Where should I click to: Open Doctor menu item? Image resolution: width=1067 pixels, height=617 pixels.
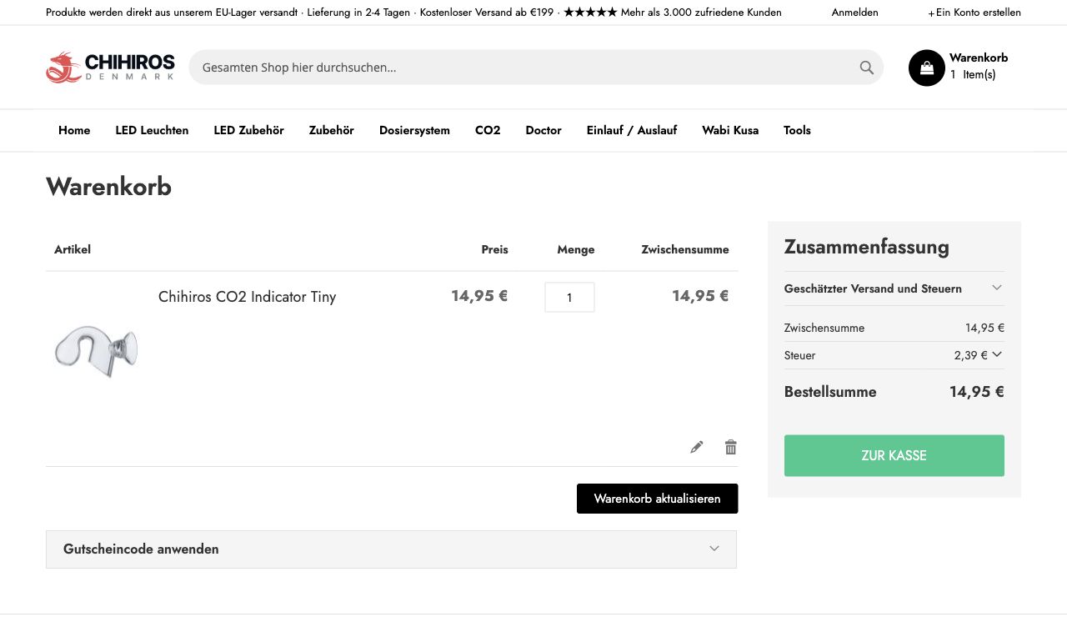tap(544, 130)
